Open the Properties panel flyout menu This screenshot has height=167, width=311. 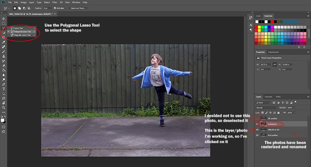point(308,52)
